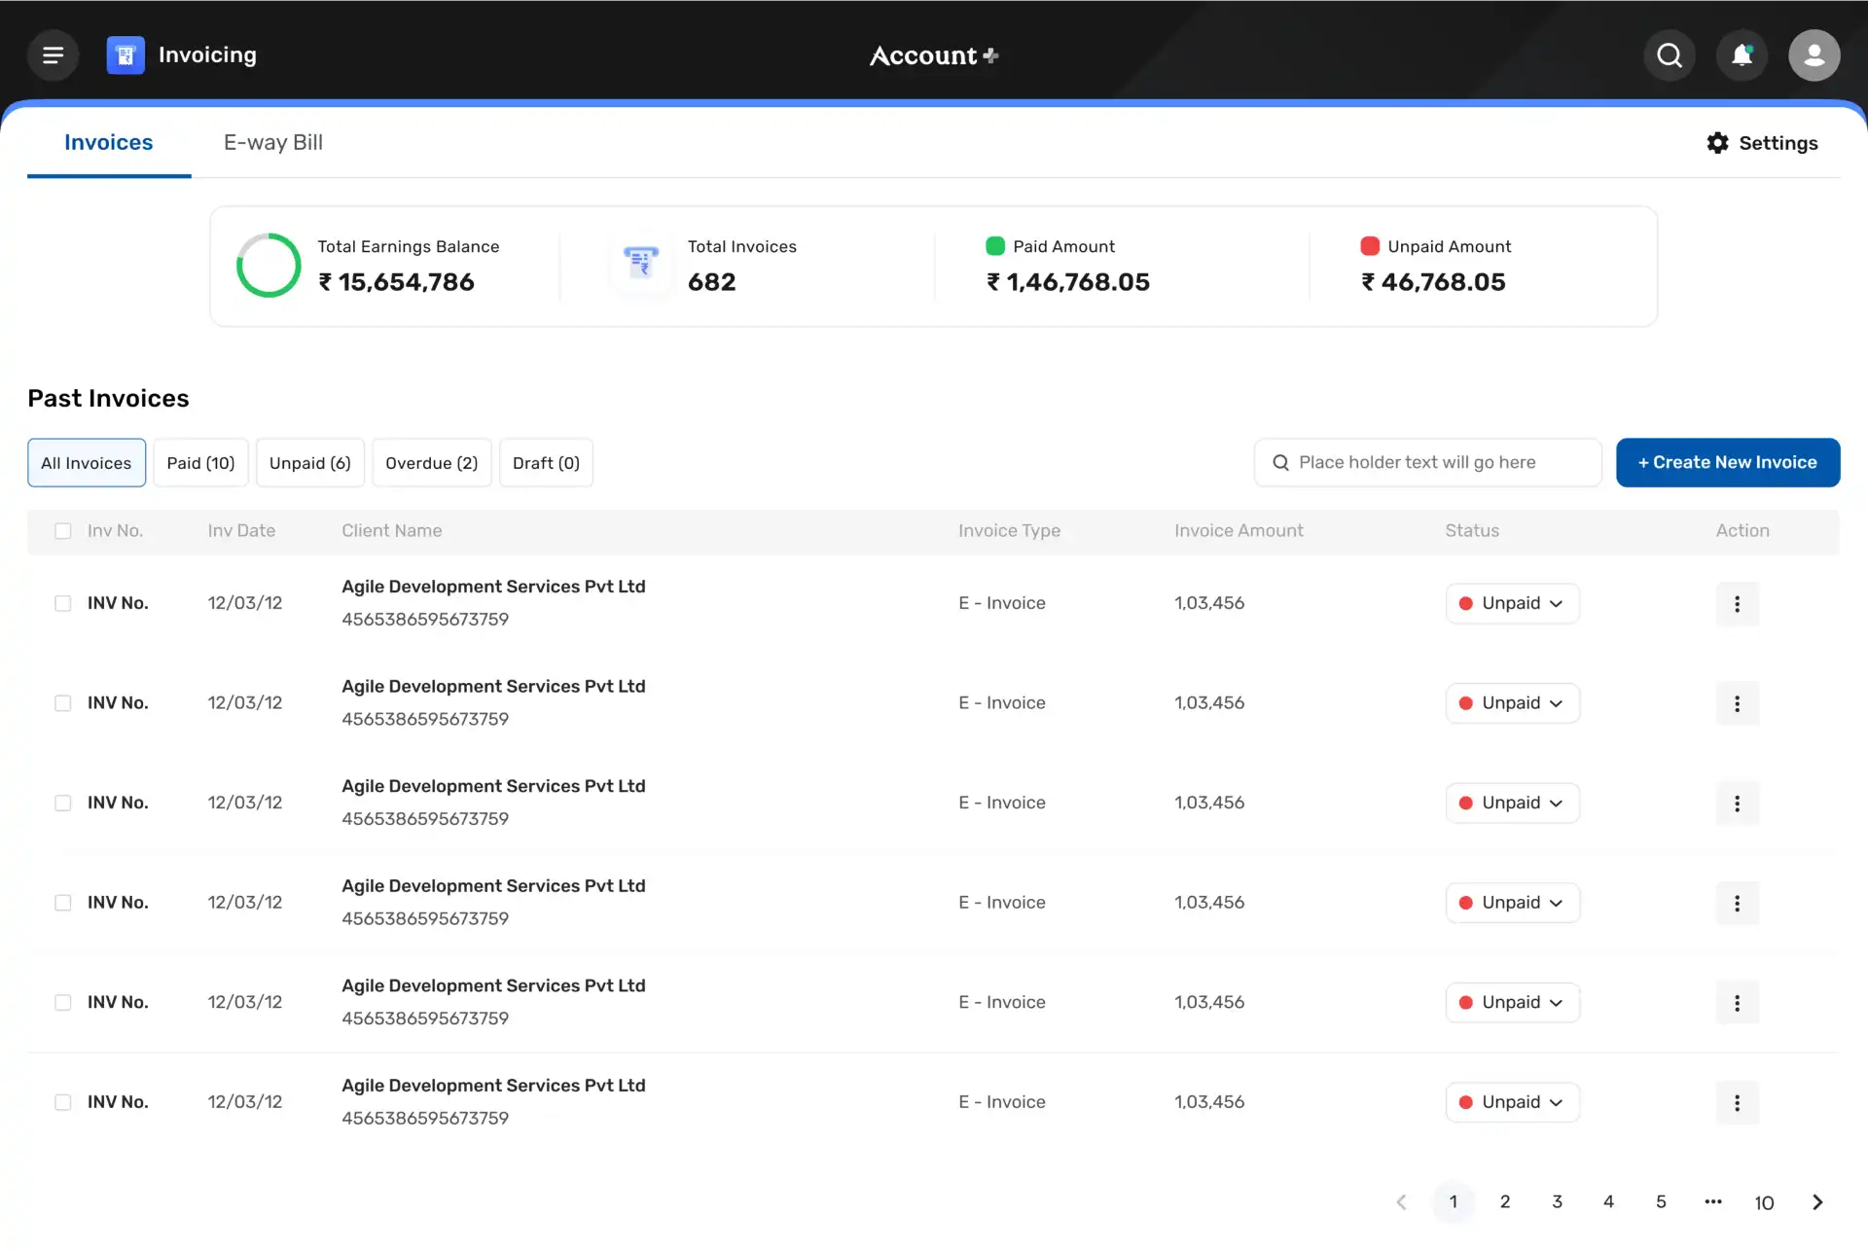Open the three-dot action menu in the fifth invoice row
1868x1251 pixels.
click(1737, 1003)
